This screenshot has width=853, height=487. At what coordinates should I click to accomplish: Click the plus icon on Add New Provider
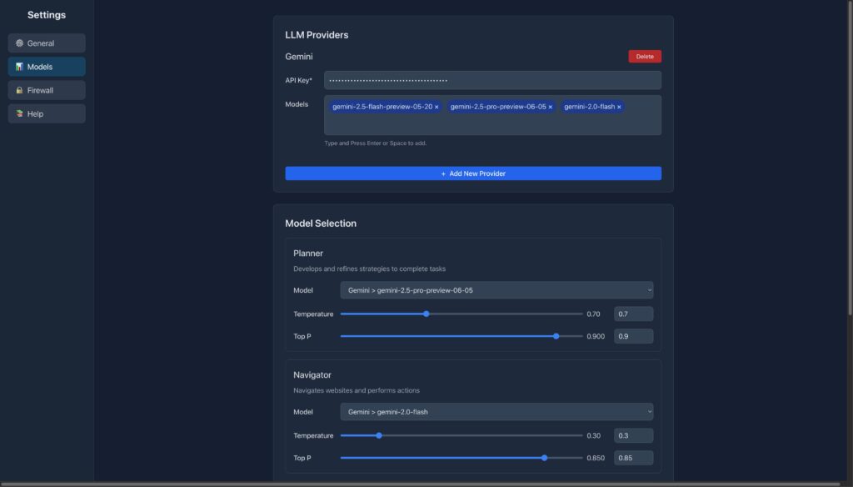(x=442, y=173)
